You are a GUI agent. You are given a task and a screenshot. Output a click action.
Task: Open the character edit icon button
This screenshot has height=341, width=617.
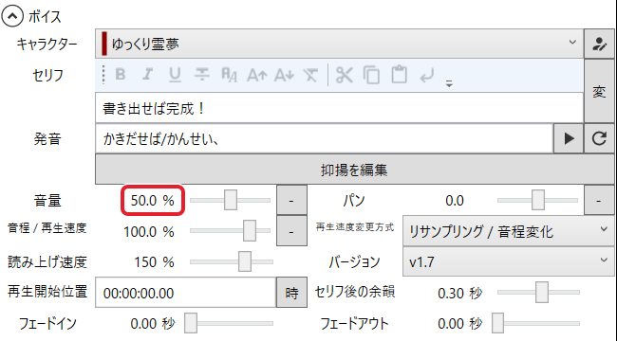click(x=599, y=44)
